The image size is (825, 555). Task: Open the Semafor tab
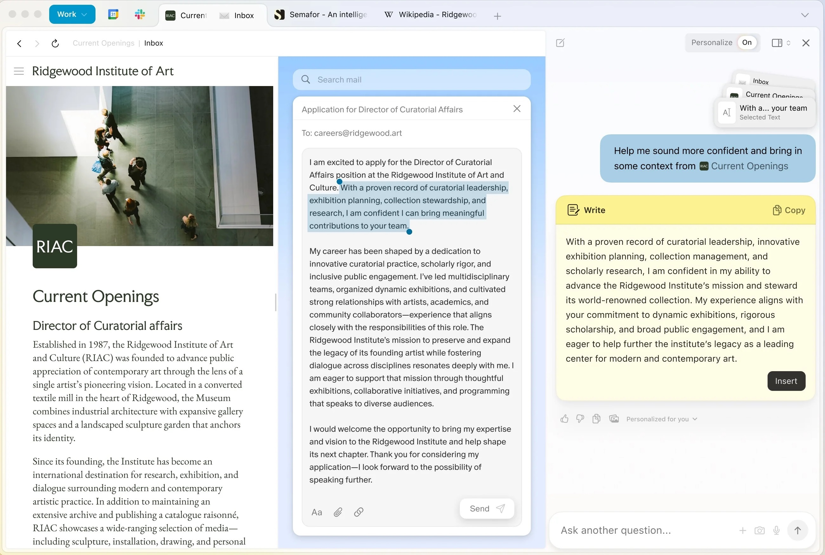(321, 15)
